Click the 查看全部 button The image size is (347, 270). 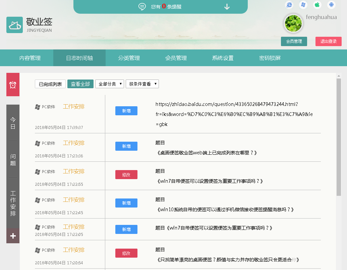tap(80, 84)
